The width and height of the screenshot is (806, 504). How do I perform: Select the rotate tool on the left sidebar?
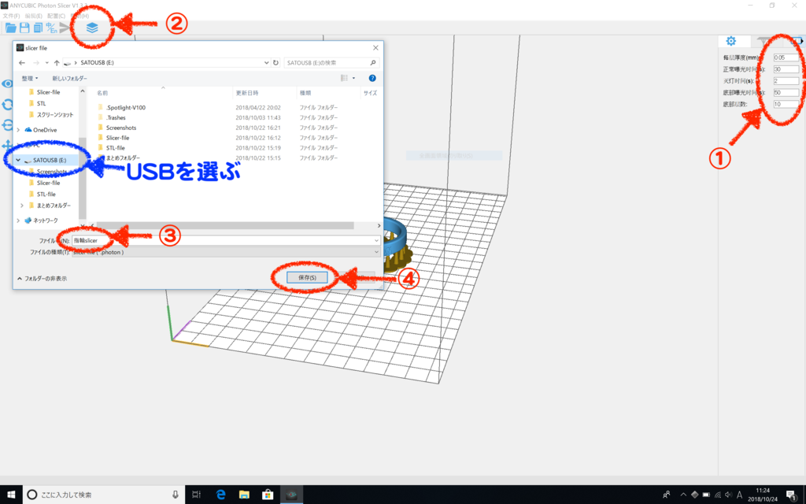click(x=6, y=103)
